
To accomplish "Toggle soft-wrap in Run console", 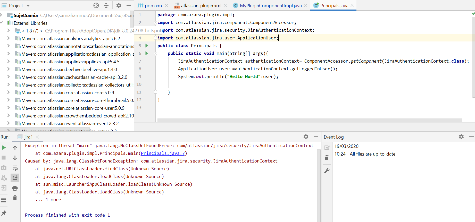I will pyautogui.click(x=15, y=168).
